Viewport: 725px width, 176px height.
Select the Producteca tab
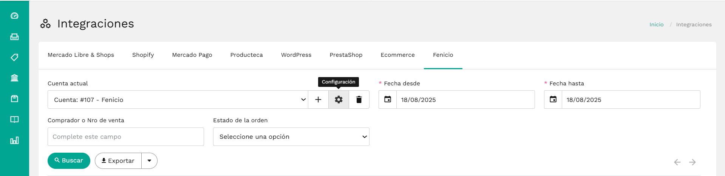(247, 55)
